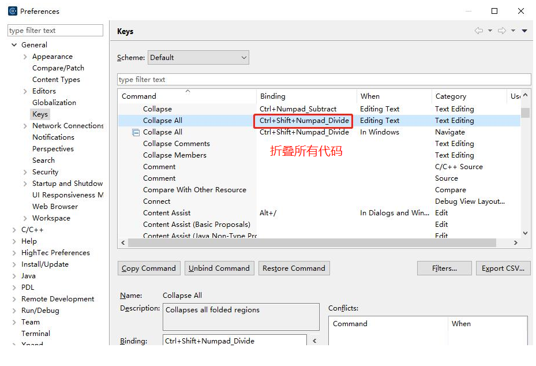
Task: Click the forward navigation arrow icon
Action: point(502,31)
